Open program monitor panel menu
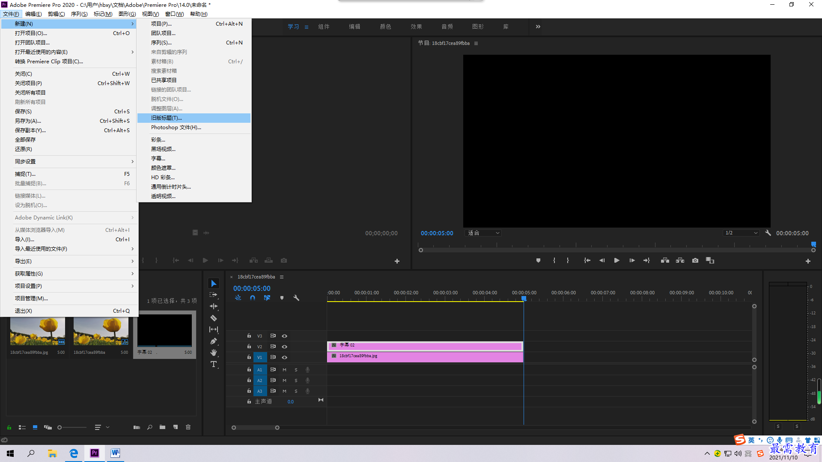Screen dimensions: 822x462 click(476, 43)
